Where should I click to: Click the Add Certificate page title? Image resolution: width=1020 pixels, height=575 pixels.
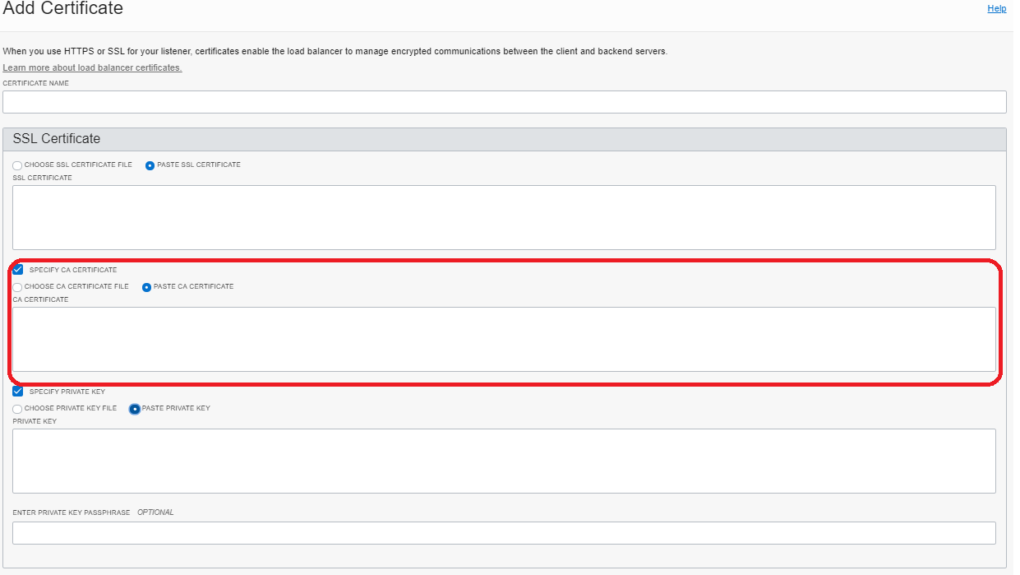tap(63, 9)
